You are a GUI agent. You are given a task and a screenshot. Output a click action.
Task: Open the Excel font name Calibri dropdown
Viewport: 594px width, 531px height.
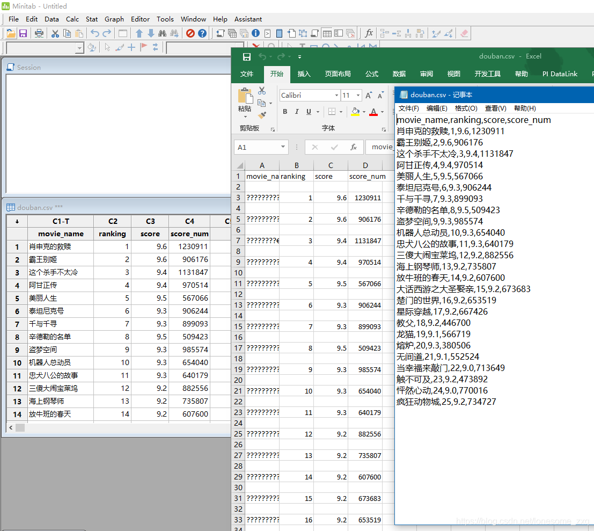pos(336,95)
